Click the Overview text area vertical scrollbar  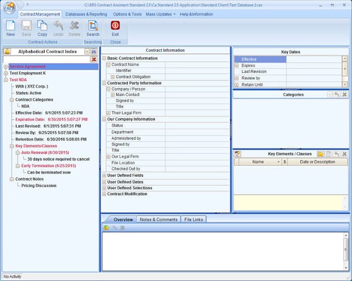[x=346, y=251]
